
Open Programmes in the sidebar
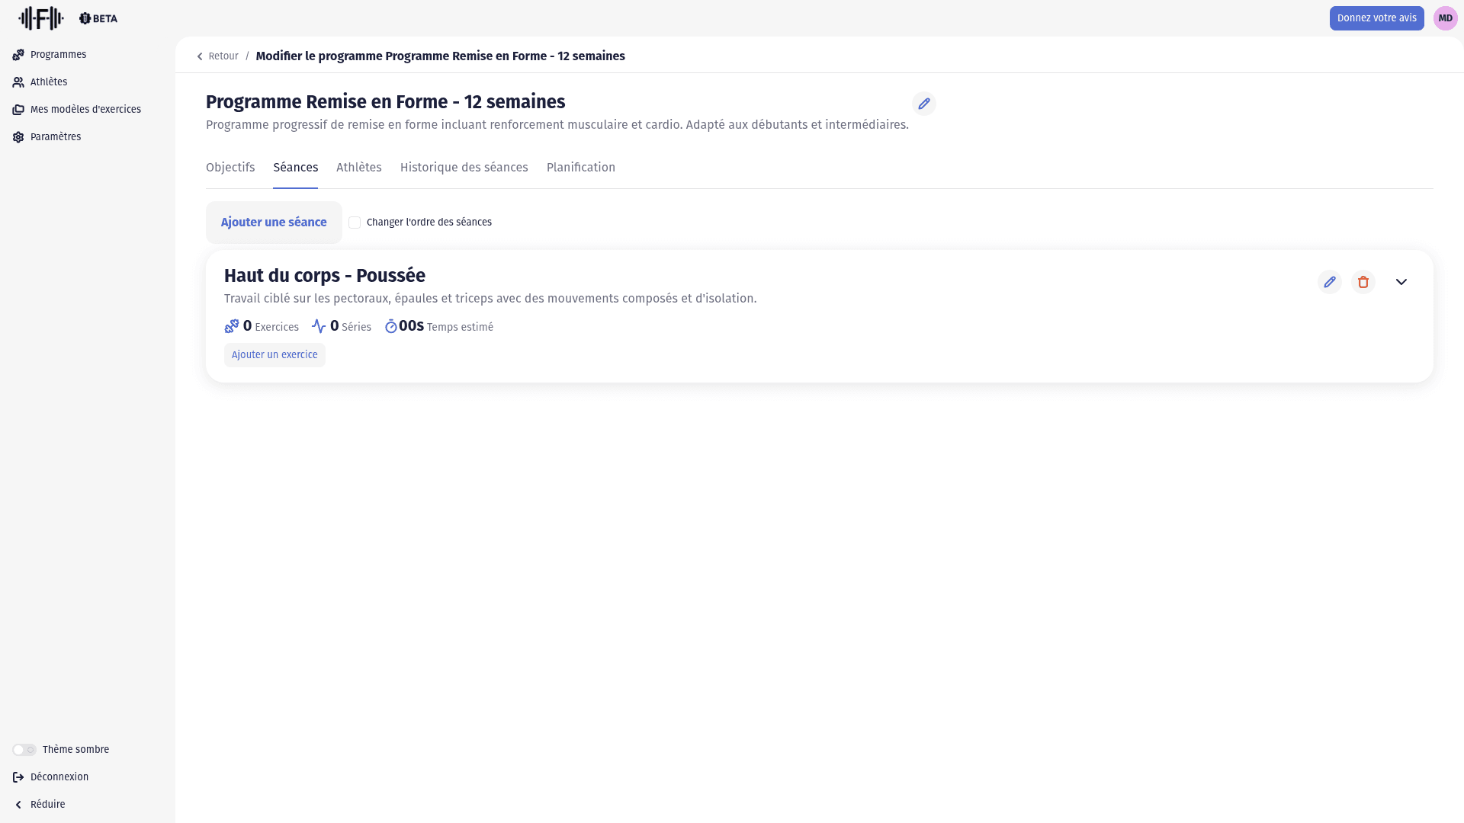point(58,55)
